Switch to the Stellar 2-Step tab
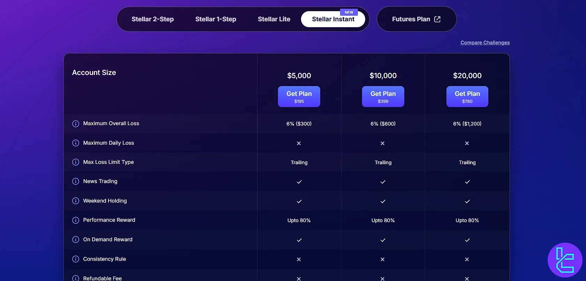This screenshot has width=586, height=281. tap(153, 19)
